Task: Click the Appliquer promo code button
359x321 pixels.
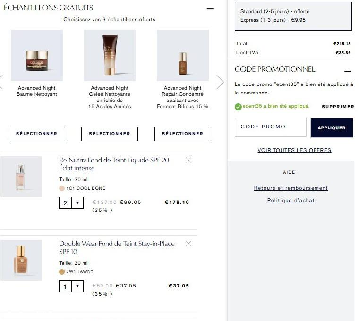Action: click(x=332, y=128)
